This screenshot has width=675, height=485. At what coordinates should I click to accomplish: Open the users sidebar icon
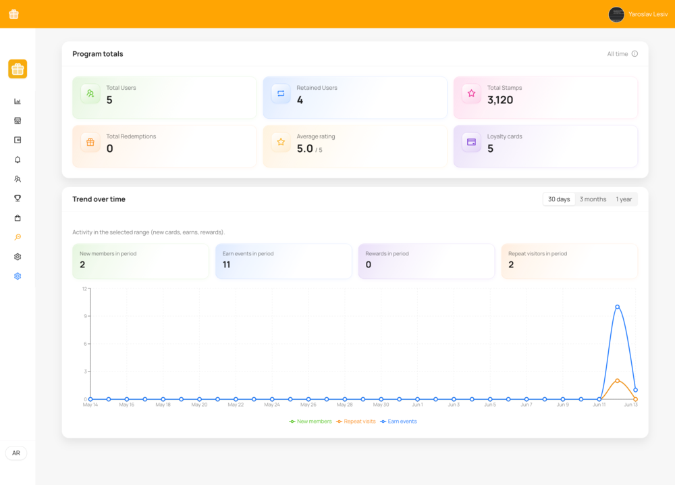click(18, 179)
